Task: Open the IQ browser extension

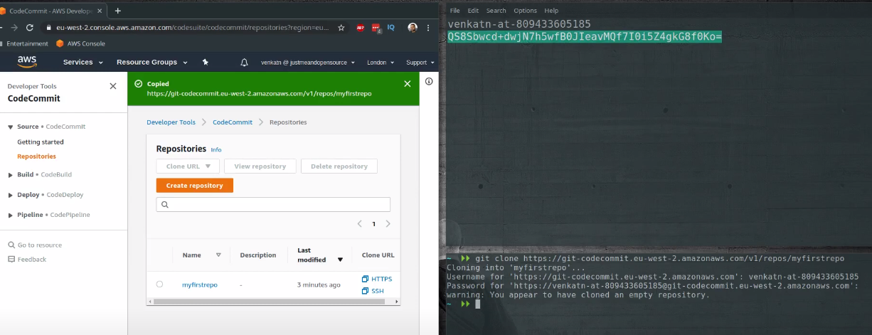Action: coord(391,28)
